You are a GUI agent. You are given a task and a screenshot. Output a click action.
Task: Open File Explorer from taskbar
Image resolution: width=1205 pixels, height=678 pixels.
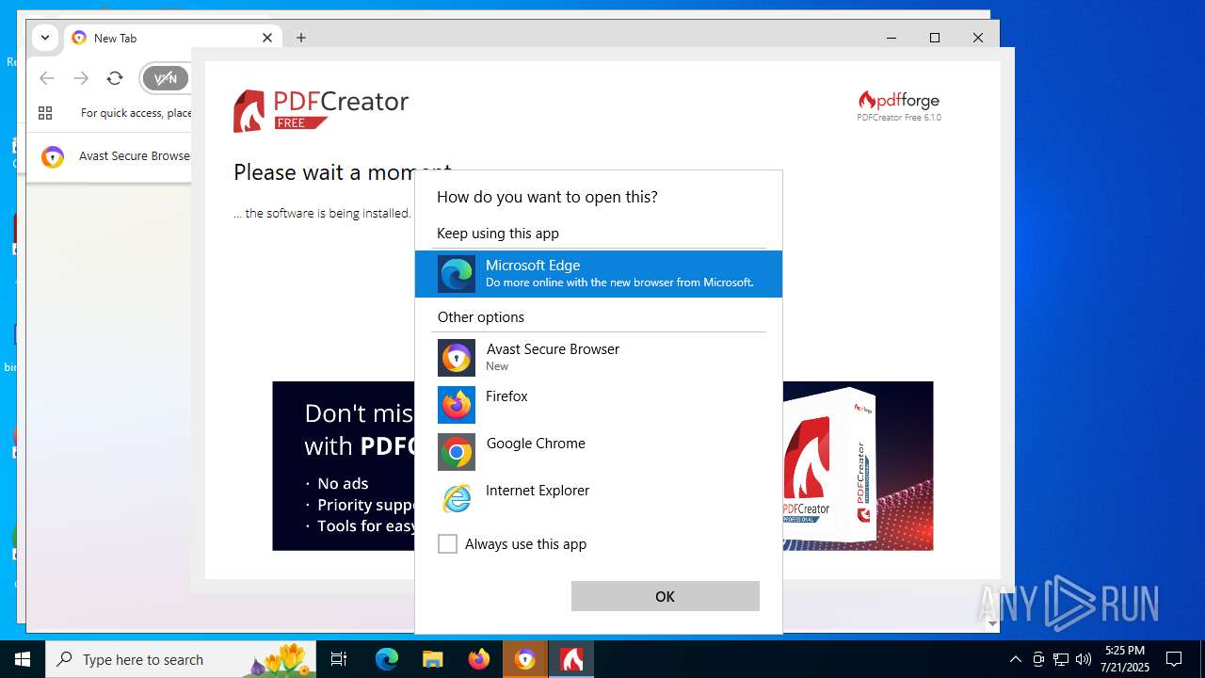(x=432, y=659)
